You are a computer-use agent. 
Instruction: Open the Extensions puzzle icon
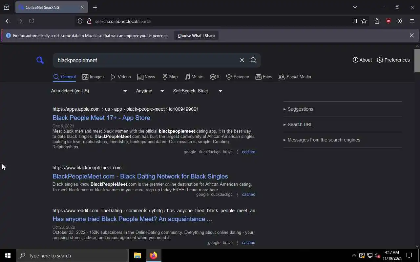tap(377, 21)
